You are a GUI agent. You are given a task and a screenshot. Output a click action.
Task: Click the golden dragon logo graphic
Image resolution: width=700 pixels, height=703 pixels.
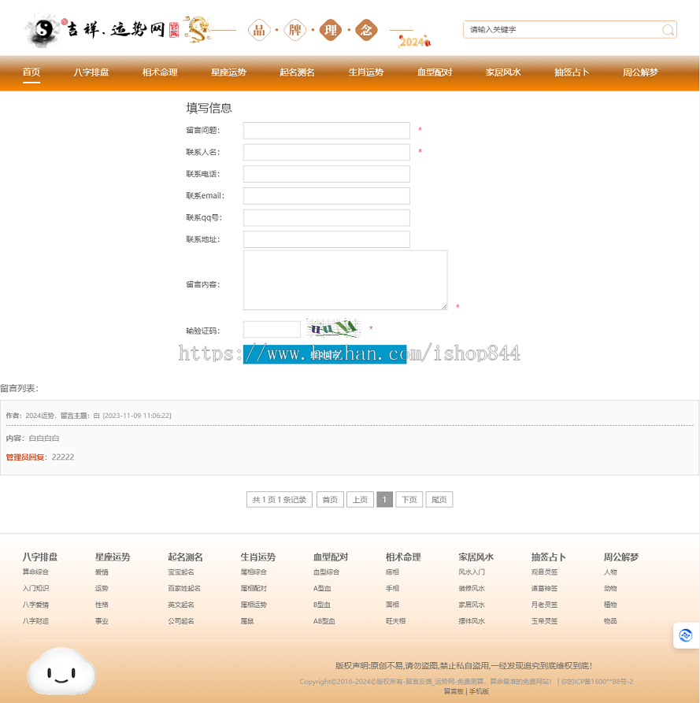click(198, 30)
